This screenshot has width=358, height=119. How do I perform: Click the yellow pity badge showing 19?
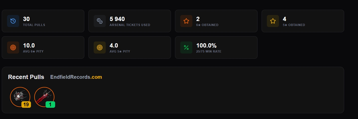point(26,104)
